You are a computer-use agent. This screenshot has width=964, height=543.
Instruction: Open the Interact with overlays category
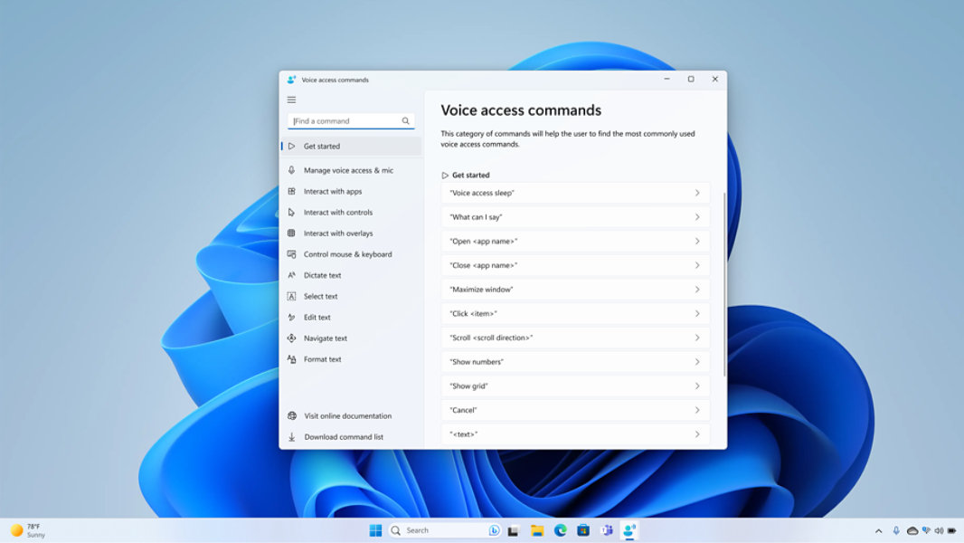coord(351,233)
